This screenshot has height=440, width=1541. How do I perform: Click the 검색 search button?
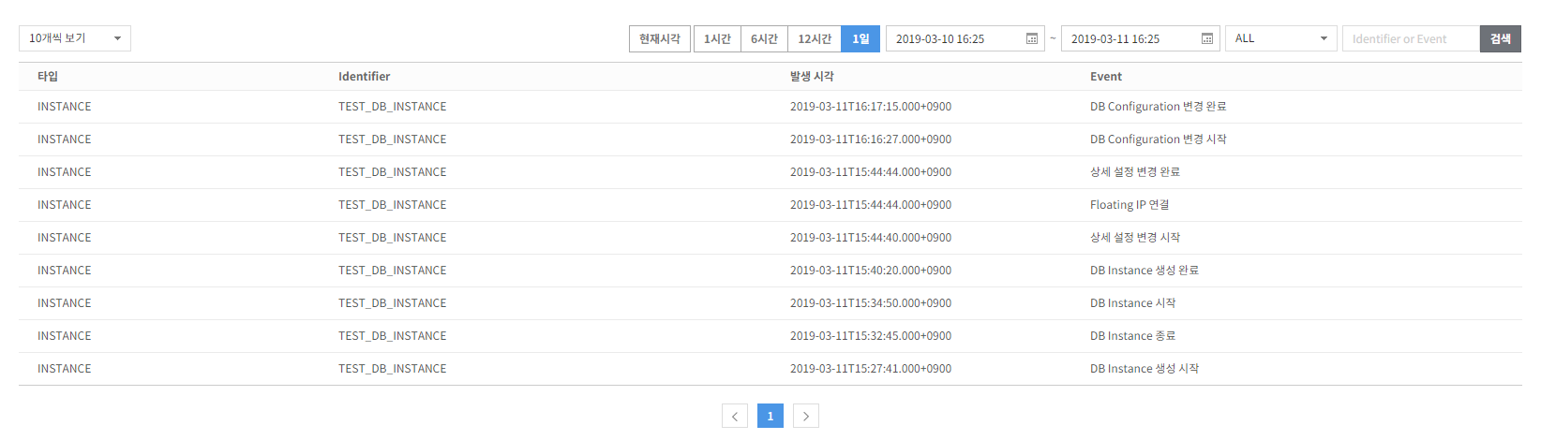tap(1501, 38)
